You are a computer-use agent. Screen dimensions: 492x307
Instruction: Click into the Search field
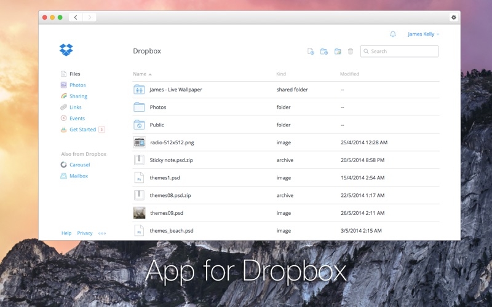pyautogui.click(x=403, y=52)
